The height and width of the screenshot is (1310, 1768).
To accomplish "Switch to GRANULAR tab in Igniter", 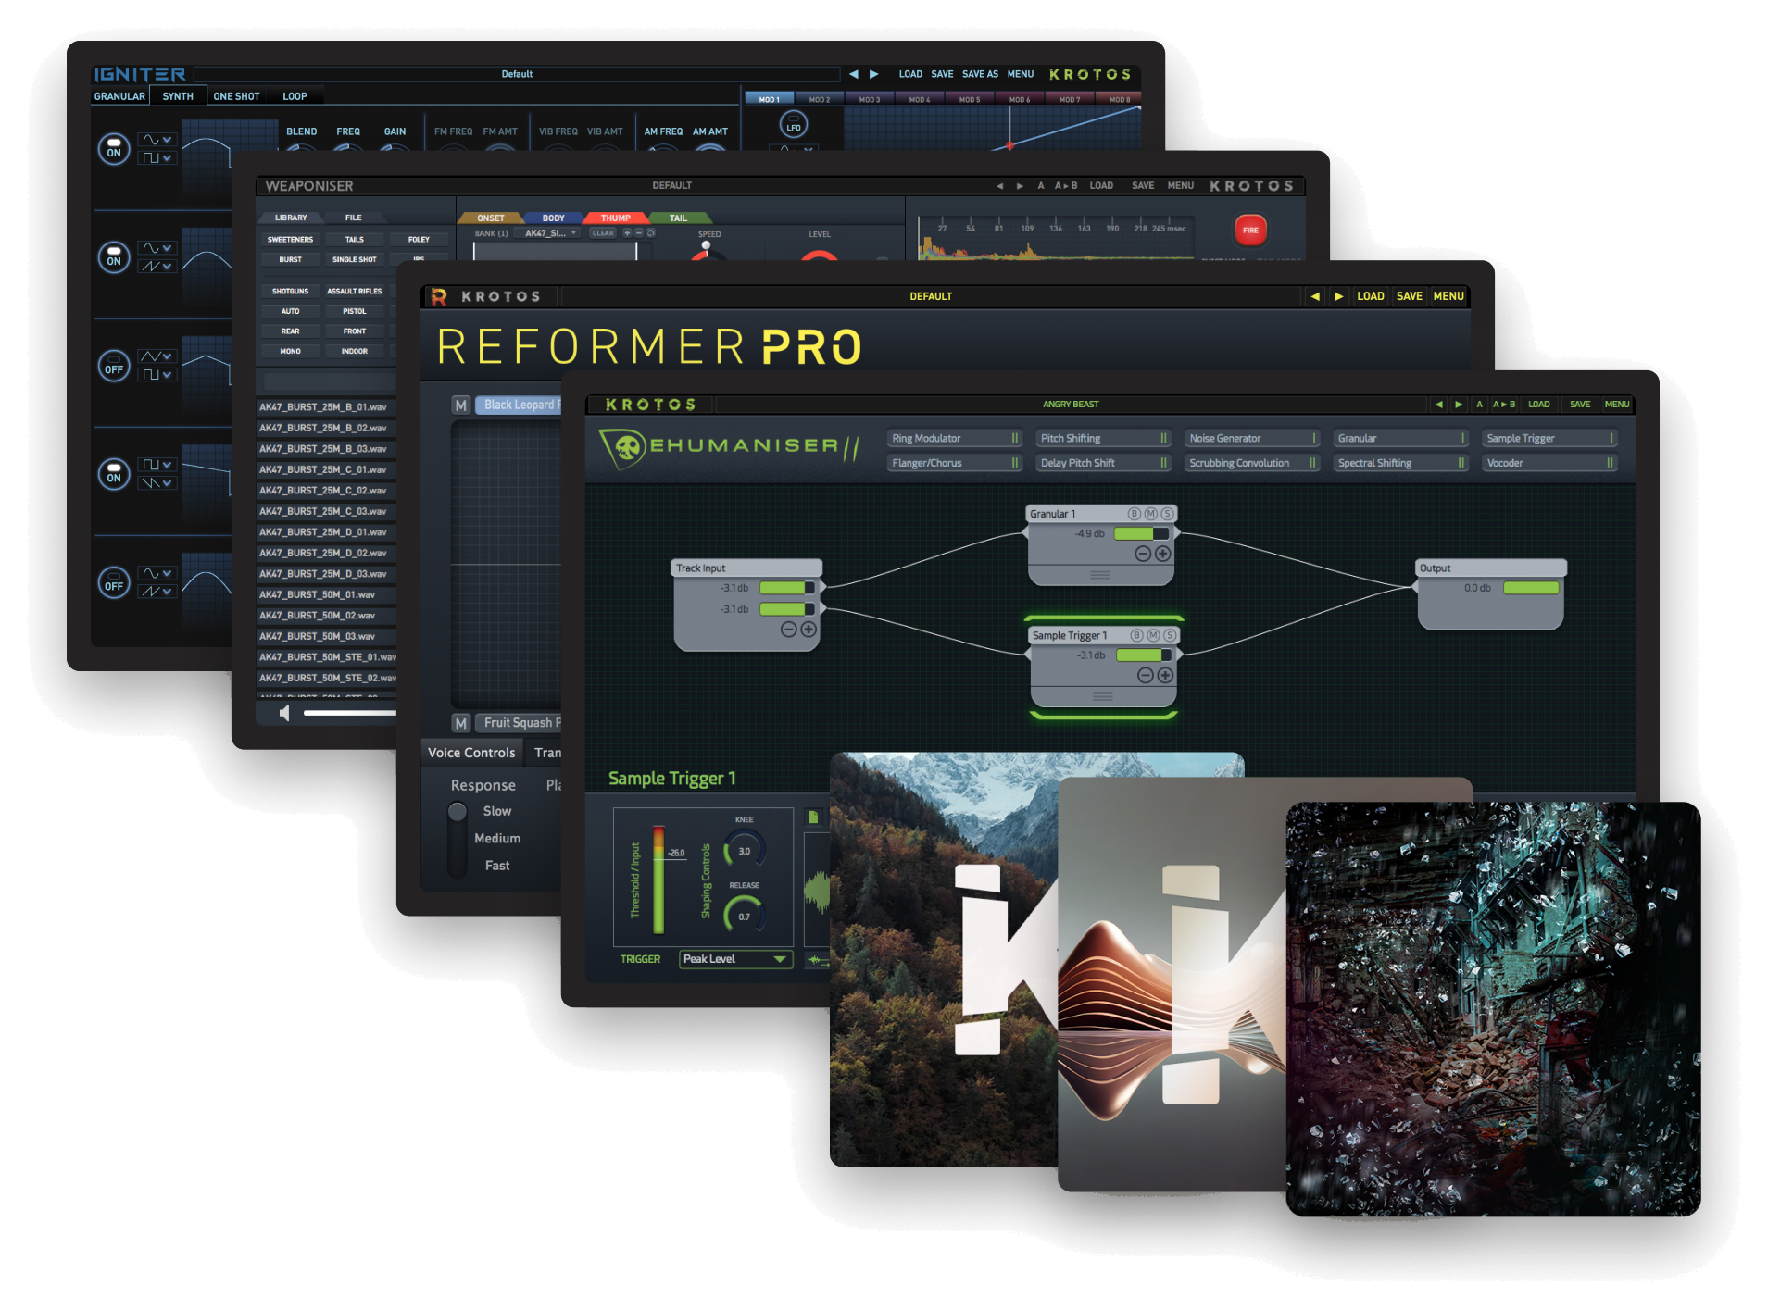I will point(119,96).
